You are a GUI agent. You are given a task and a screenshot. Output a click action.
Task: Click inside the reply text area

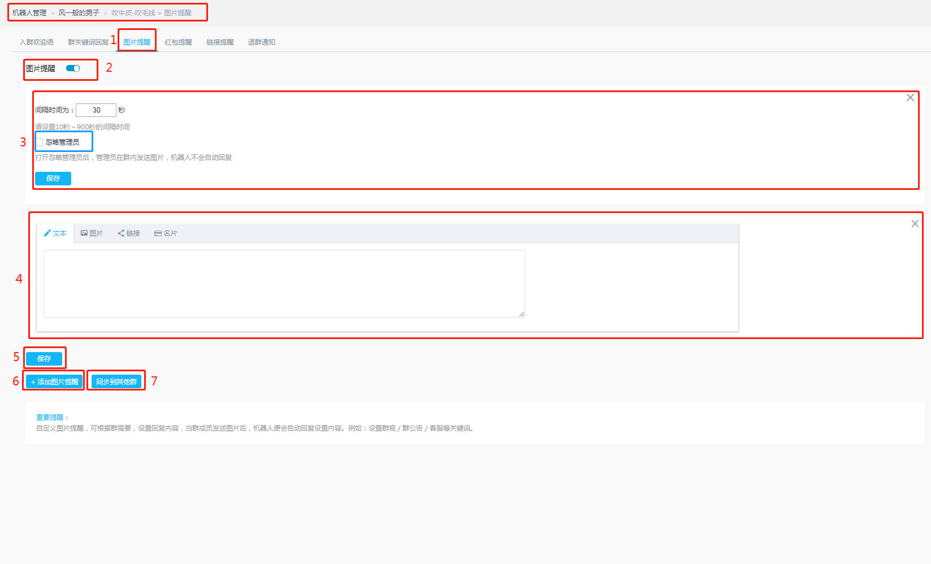284,284
